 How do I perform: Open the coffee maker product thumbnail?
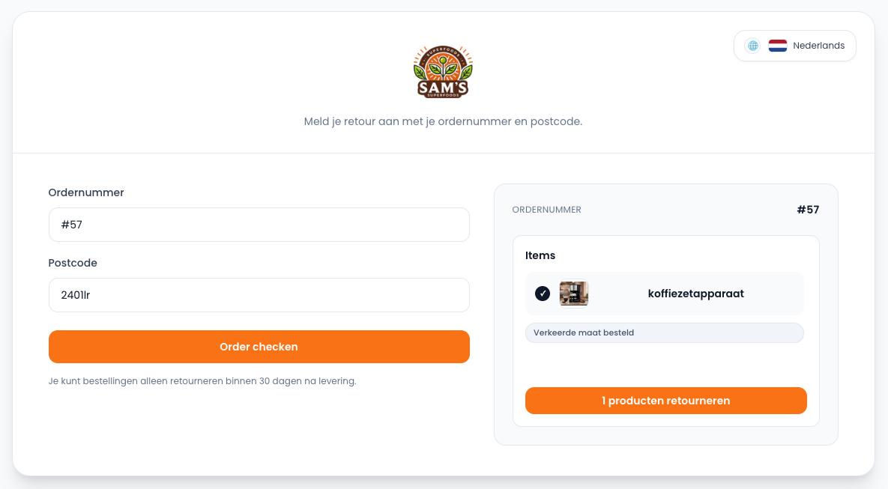coord(574,294)
